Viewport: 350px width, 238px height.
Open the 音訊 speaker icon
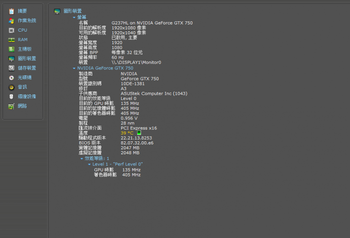[11, 87]
